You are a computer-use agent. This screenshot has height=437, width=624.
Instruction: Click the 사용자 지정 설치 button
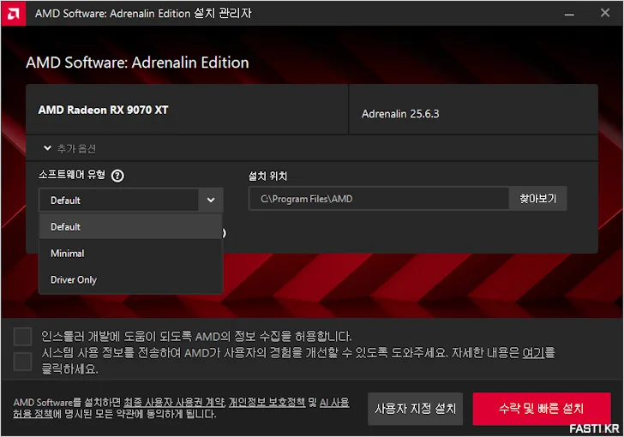click(x=415, y=409)
